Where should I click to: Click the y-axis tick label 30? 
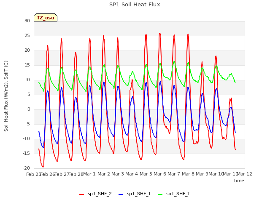pos(27,21)
